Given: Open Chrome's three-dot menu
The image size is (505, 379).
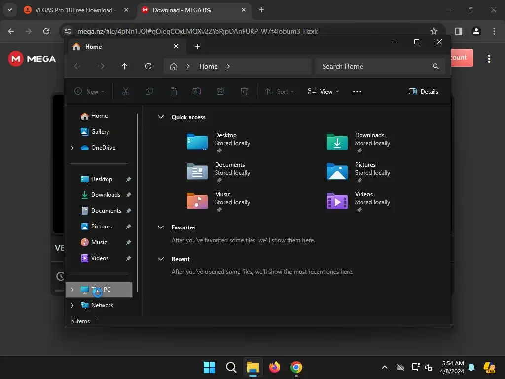Looking at the screenshot, I should click(x=494, y=31).
